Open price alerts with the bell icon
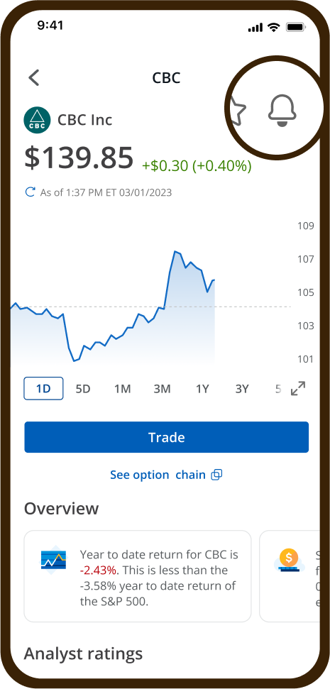This screenshot has width=330, height=689. (282, 110)
